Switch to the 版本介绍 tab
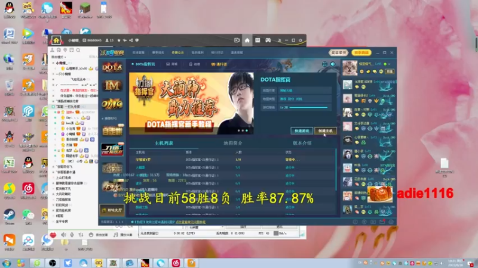The height and width of the screenshot is (268, 478). 302,143
